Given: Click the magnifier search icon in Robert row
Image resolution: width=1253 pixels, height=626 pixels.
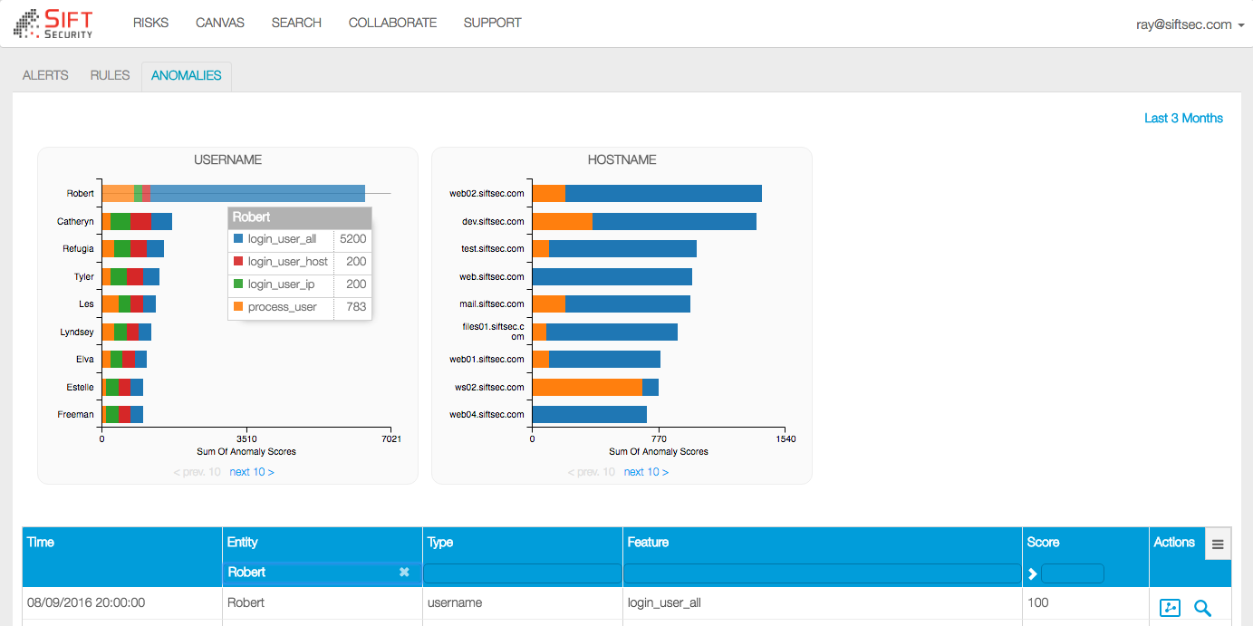Looking at the screenshot, I should point(1202,608).
